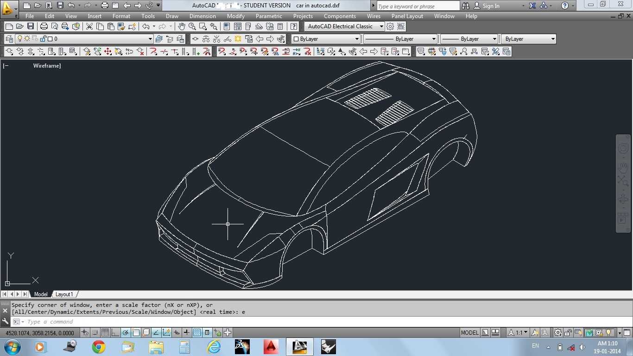Image resolution: width=633 pixels, height=356 pixels.
Task: Open the Modify menu
Action: click(236, 16)
